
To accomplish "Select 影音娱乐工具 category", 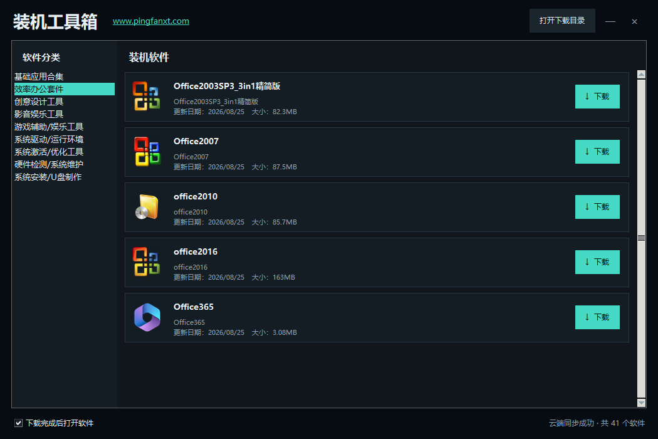I will [64, 114].
